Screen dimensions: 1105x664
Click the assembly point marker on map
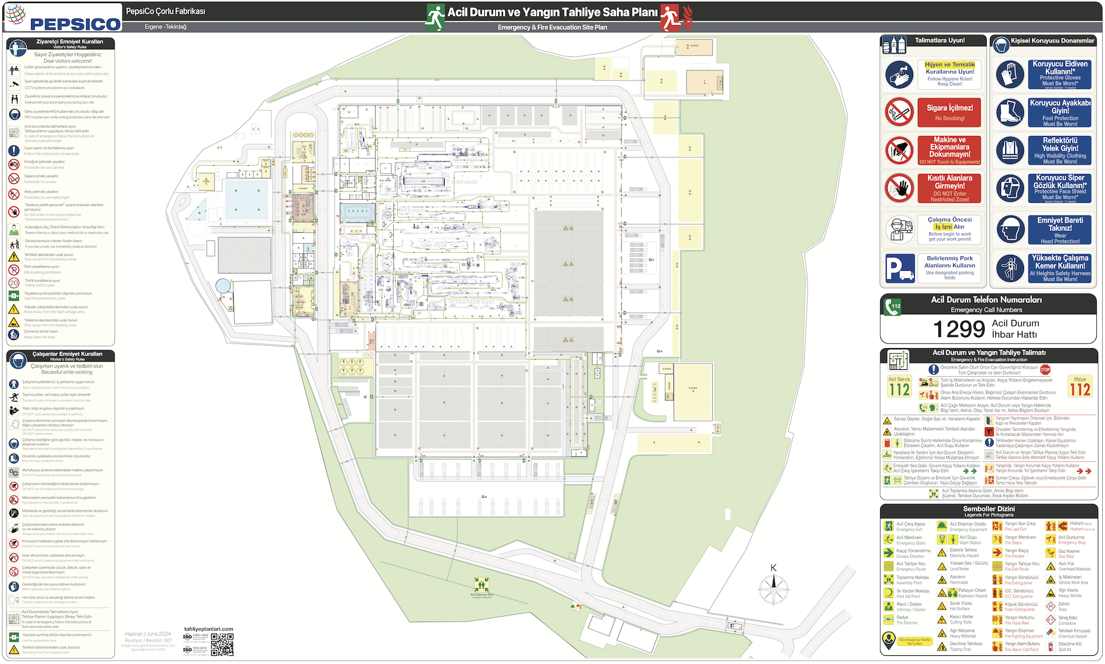[x=482, y=585]
